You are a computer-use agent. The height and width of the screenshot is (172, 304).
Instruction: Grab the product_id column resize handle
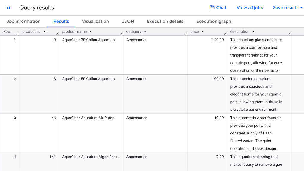(x=57, y=34)
